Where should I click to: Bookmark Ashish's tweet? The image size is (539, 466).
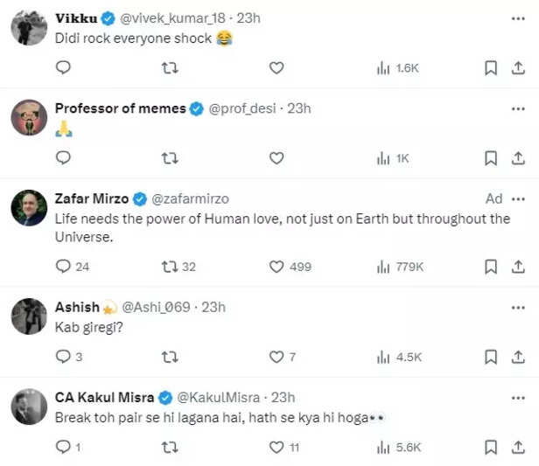491,357
